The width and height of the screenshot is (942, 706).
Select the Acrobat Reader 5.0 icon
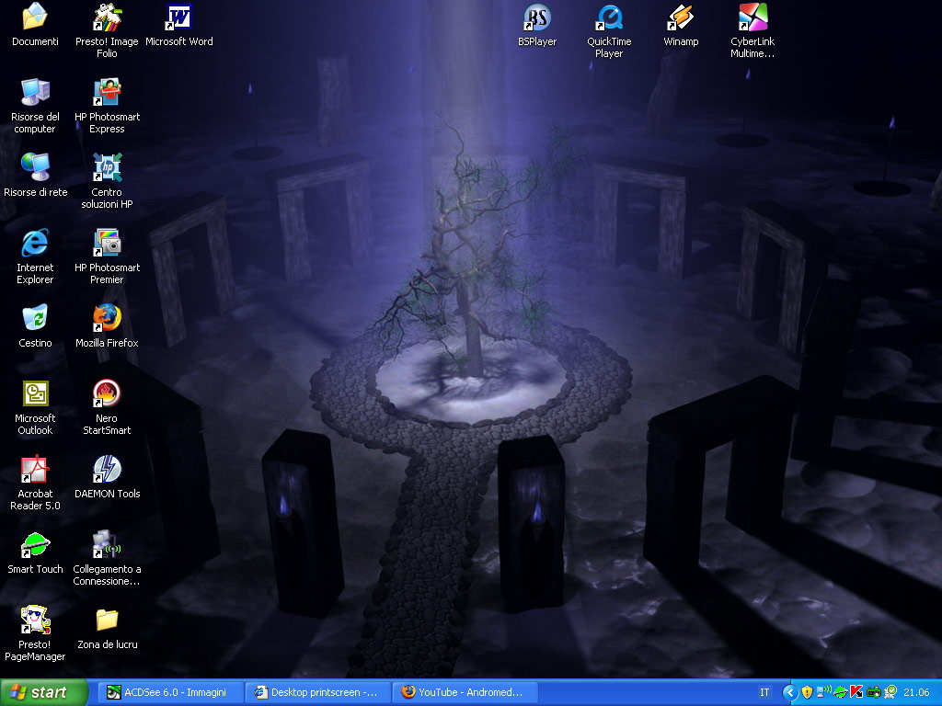pos(35,470)
